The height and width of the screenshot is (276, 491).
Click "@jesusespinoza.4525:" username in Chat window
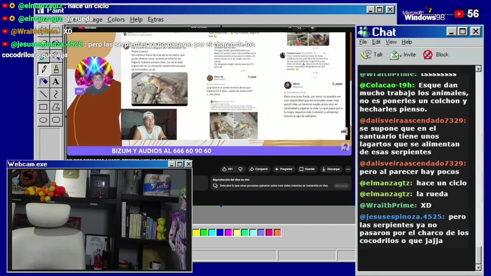(402, 217)
